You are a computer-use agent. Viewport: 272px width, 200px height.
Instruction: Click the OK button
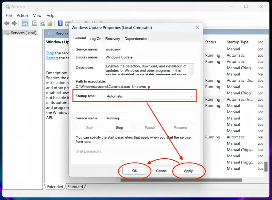point(135,171)
